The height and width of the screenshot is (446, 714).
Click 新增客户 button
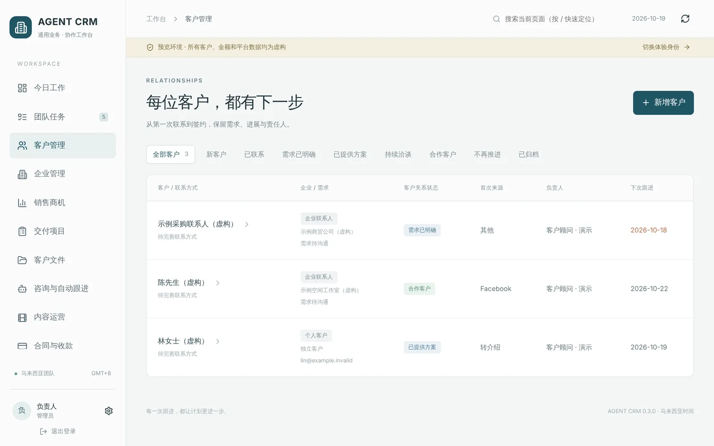click(x=663, y=103)
